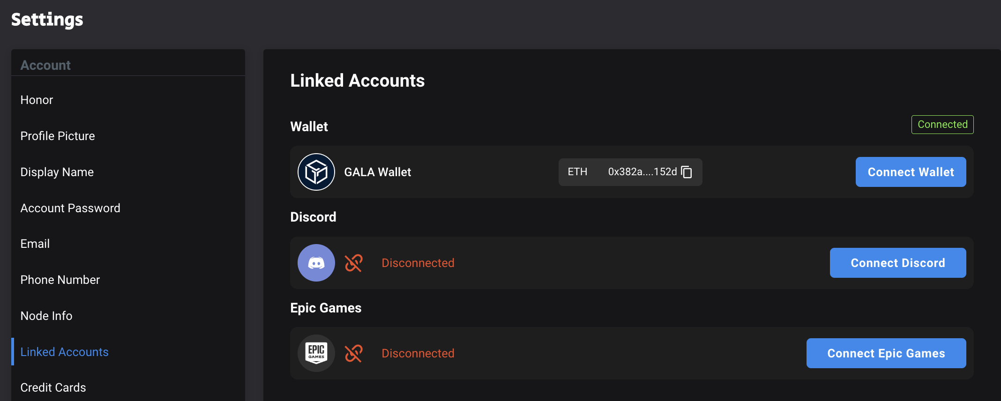Open the Profile Picture settings
Image resolution: width=1001 pixels, height=401 pixels.
[x=58, y=136]
